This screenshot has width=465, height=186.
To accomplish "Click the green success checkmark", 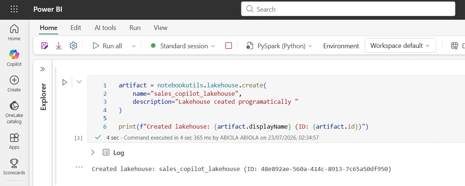I will pyautogui.click(x=98, y=137).
